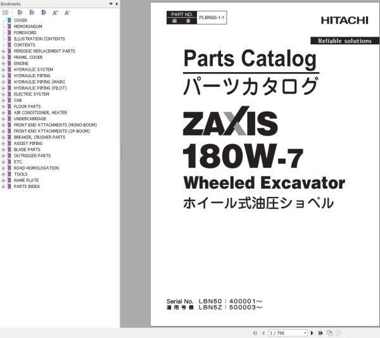Click the UNDERCARRIAGE bookmark icon
Screen dimensions: 380x338
point(9,118)
